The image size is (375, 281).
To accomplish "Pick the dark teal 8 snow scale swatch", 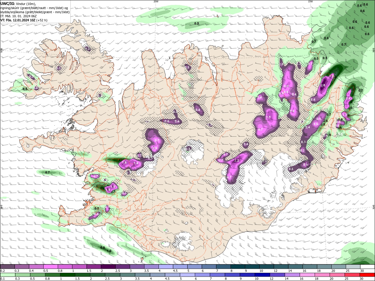I will coord(238,267).
